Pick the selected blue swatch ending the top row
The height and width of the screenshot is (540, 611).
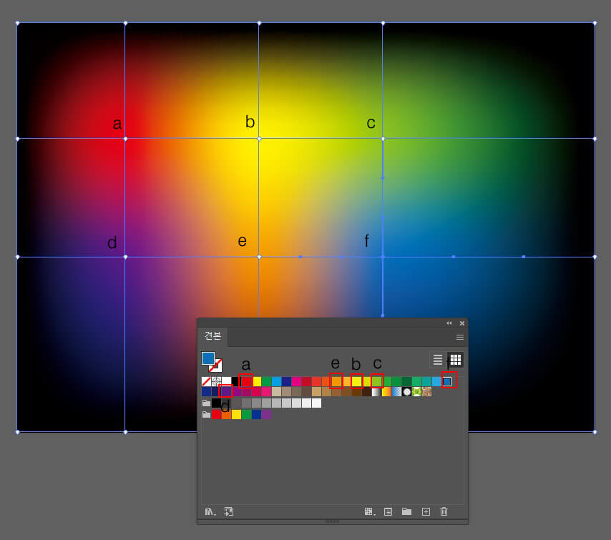pos(447,381)
